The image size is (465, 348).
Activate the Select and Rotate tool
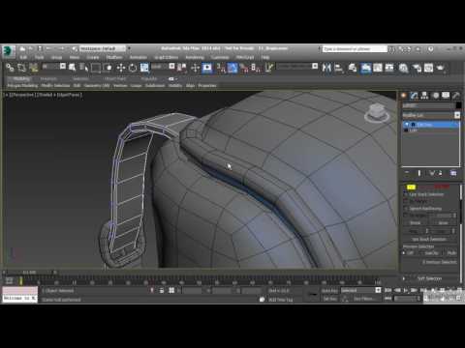133,68
